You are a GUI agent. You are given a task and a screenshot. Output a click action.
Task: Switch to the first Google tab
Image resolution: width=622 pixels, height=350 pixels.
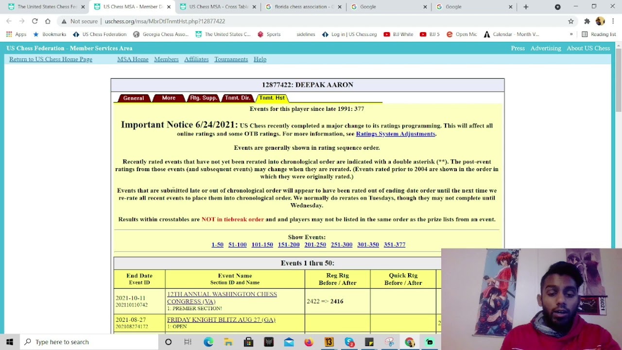[x=389, y=7]
